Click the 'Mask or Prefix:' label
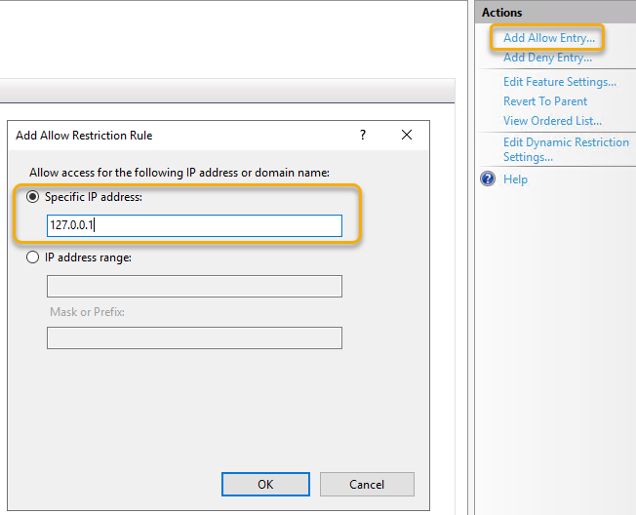The width and height of the screenshot is (636, 515). coord(87,312)
